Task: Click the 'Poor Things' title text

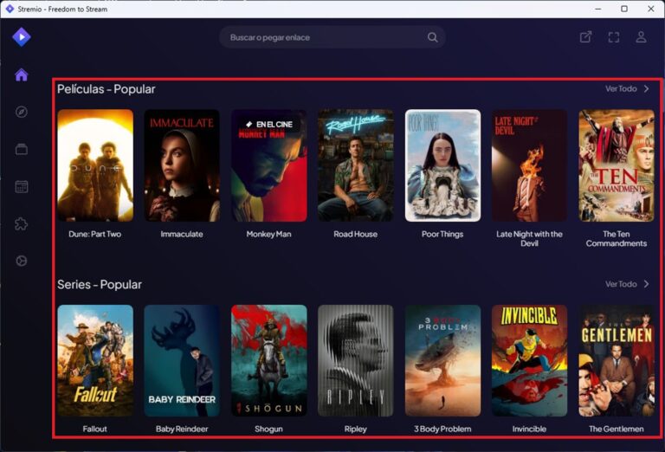Action: click(442, 234)
